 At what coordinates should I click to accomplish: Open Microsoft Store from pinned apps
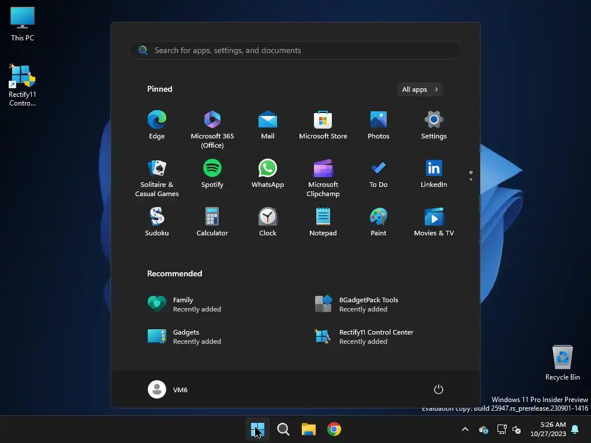(323, 125)
